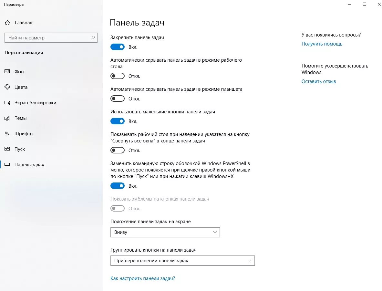Click the Цвета palette icon

pyautogui.click(x=7, y=87)
